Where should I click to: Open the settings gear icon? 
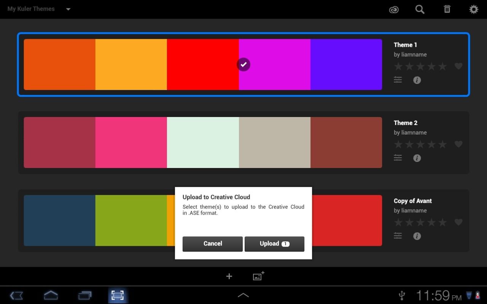[x=473, y=9]
